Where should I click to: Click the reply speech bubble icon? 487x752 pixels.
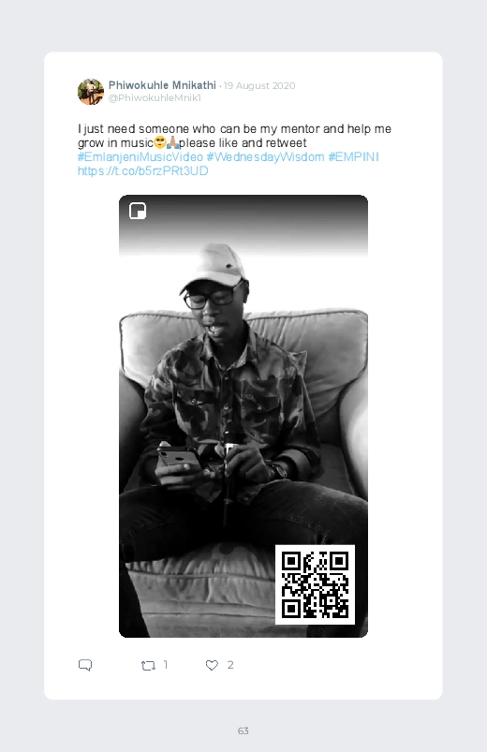pyautogui.click(x=85, y=665)
